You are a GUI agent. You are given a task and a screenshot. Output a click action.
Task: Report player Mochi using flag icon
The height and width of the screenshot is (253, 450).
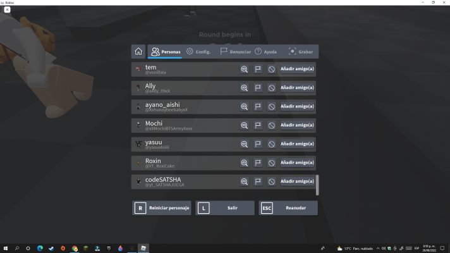pyautogui.click(x=258, y=125)
